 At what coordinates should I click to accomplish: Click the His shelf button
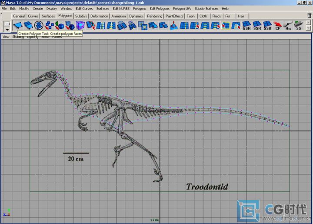[x=288, y=25]
